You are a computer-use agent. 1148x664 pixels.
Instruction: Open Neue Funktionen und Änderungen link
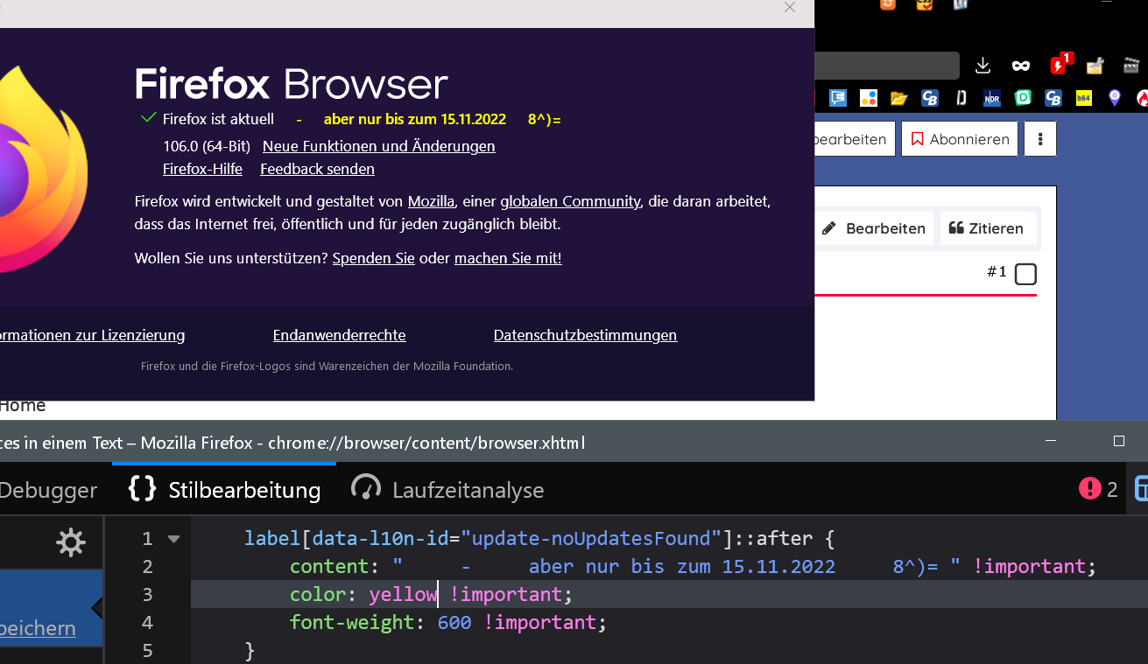pos(378,146)
